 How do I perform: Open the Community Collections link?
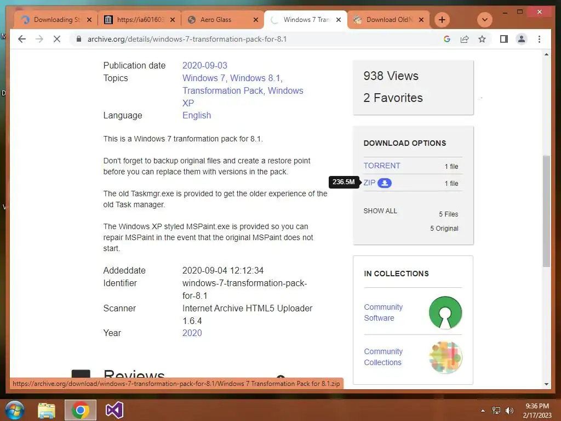pyautogui.click(x=383, y=357)
